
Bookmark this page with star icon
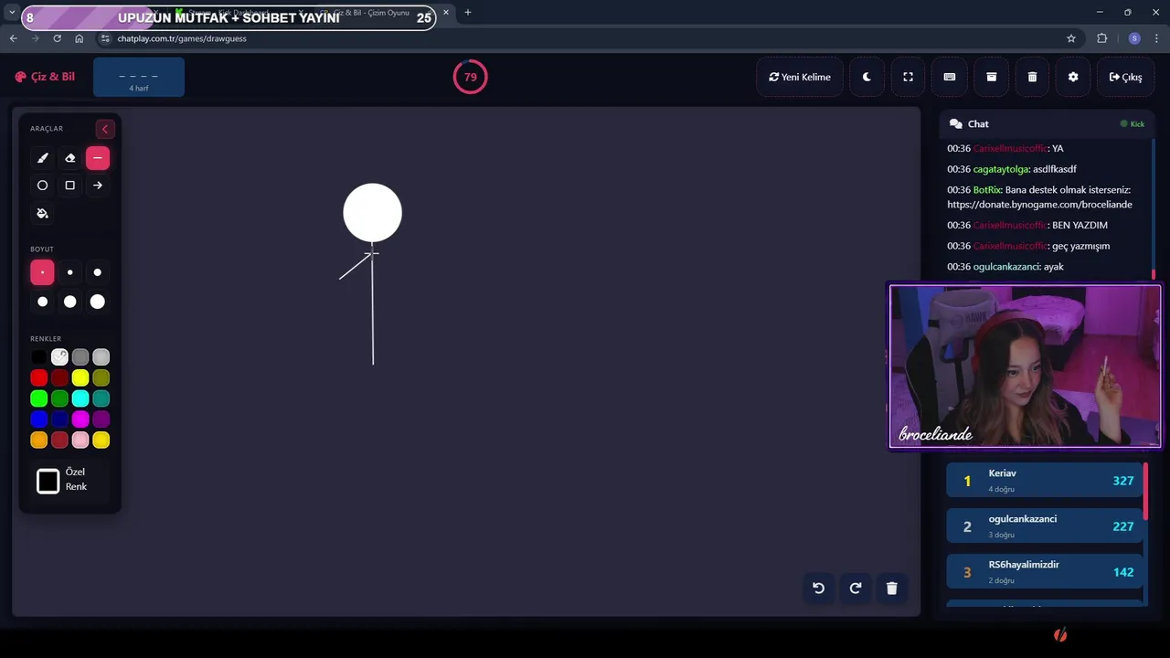pyautogui.click(x=1071, y=38)
